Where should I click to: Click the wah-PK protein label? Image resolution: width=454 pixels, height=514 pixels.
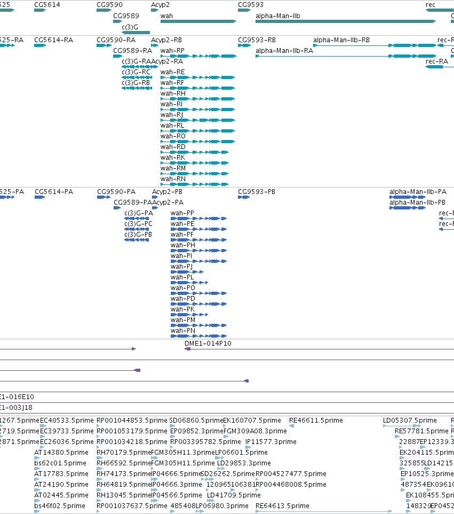182,309
